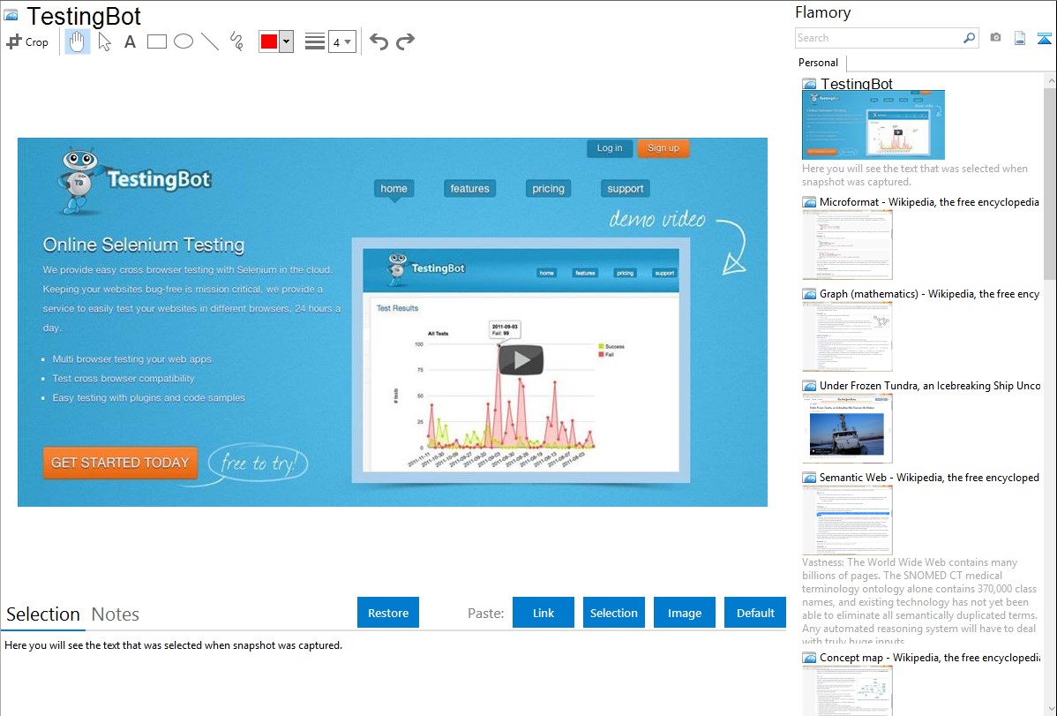The image size is (1057, 716).
Task: Click the snapshot icon beside the TestingBot title
Action: pos(11,15)
